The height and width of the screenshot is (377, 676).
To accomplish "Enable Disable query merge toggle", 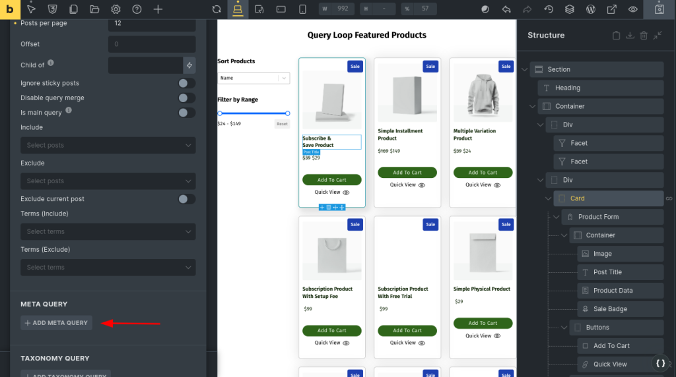I will pyautogui.click(x=186, y=98).
